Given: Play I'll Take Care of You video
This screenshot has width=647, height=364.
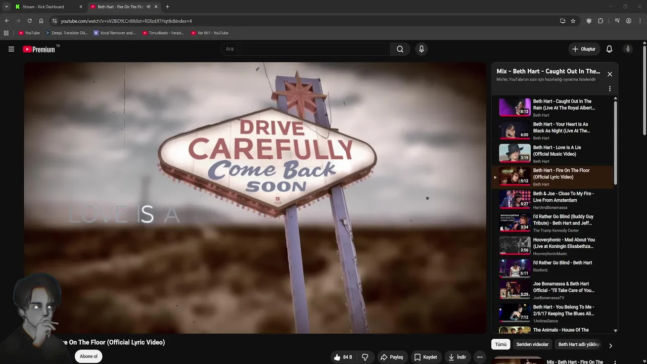Looking at the screenshot, I should (515, 290).
